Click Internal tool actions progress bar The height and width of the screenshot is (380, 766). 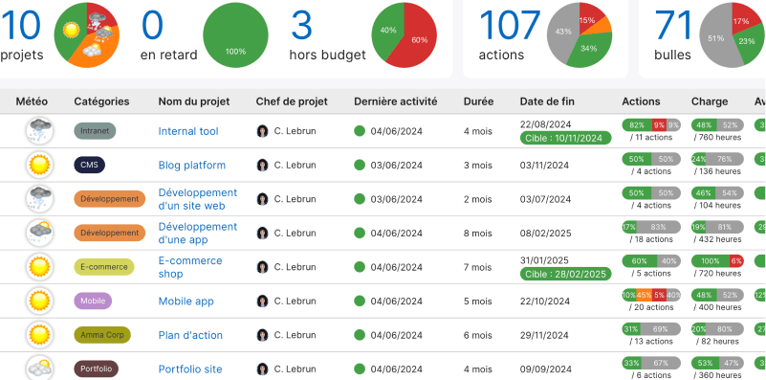tap(651, 124)
